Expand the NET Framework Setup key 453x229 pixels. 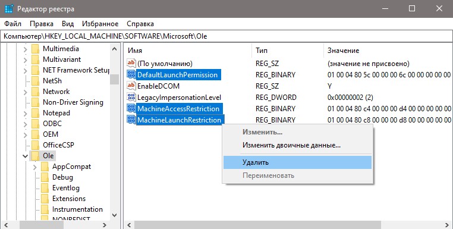click(x=26, y=71)
